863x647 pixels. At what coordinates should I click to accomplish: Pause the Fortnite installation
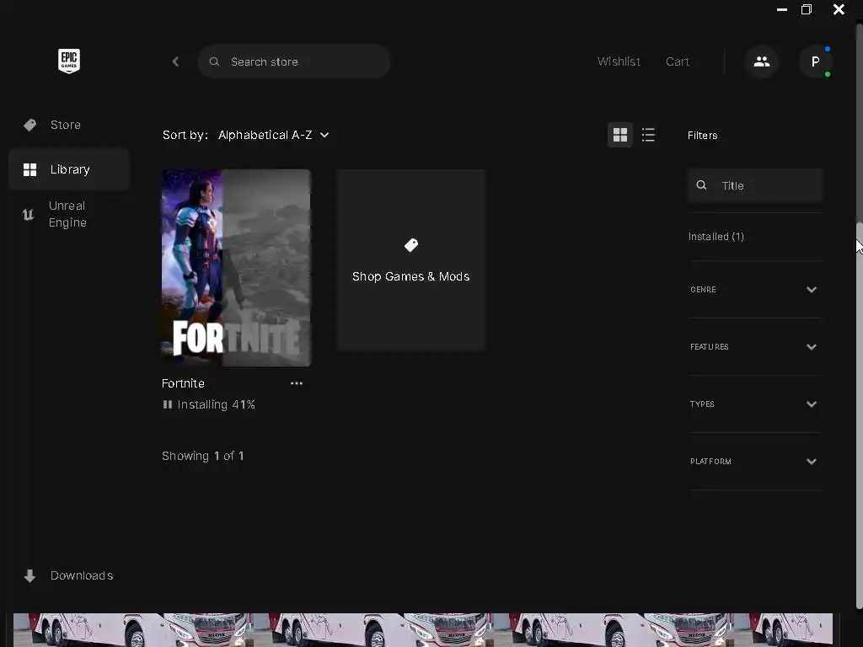(x=168, y=404)
